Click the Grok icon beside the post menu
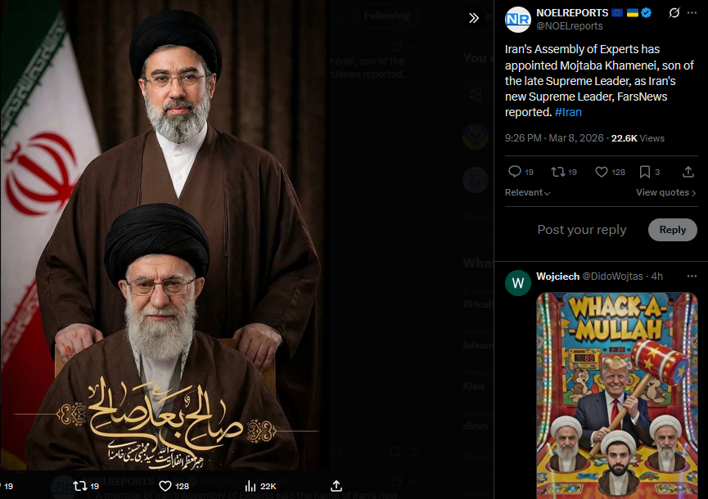 674,12
